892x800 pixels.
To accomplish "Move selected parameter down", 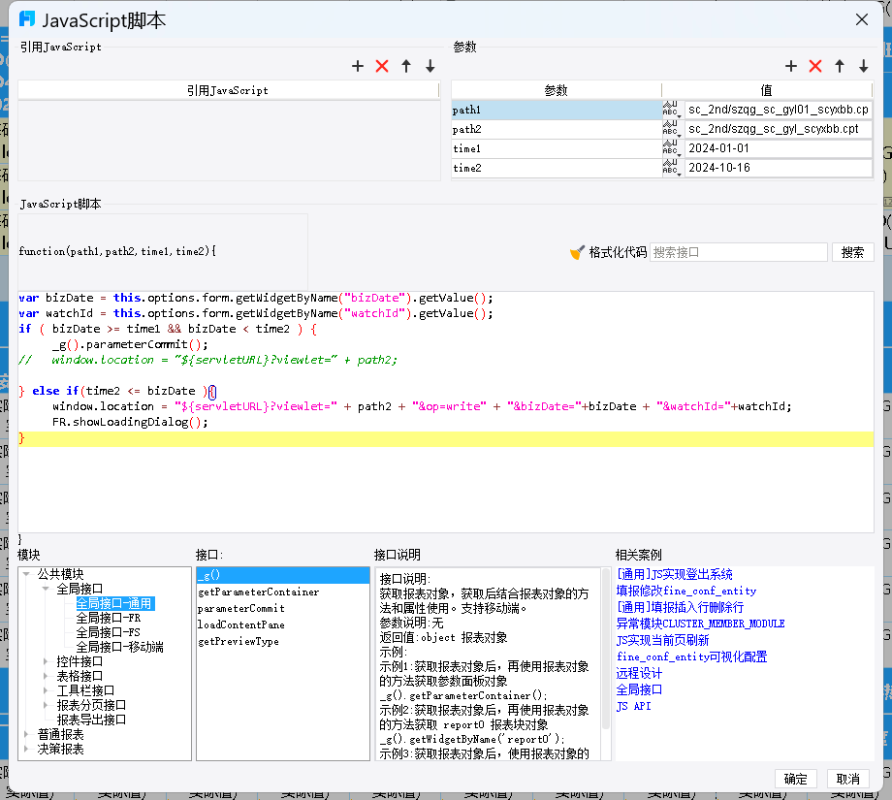I will click(864, 67).
